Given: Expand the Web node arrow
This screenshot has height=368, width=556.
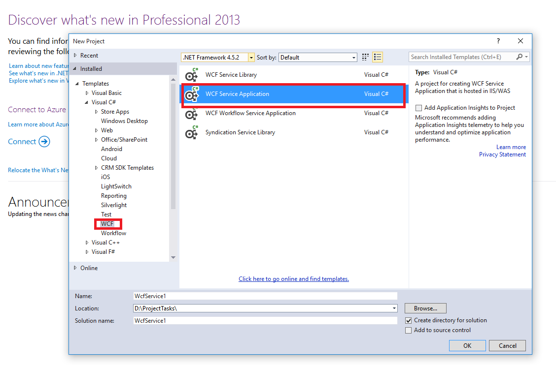Looking at the screenshot, I should click(96, 130).
